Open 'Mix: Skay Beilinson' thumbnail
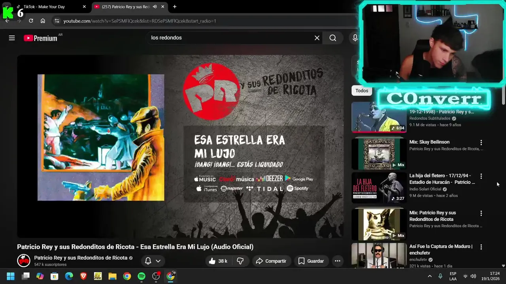The image size is (506, 284). pyautogui.click(x=379, y=153)
